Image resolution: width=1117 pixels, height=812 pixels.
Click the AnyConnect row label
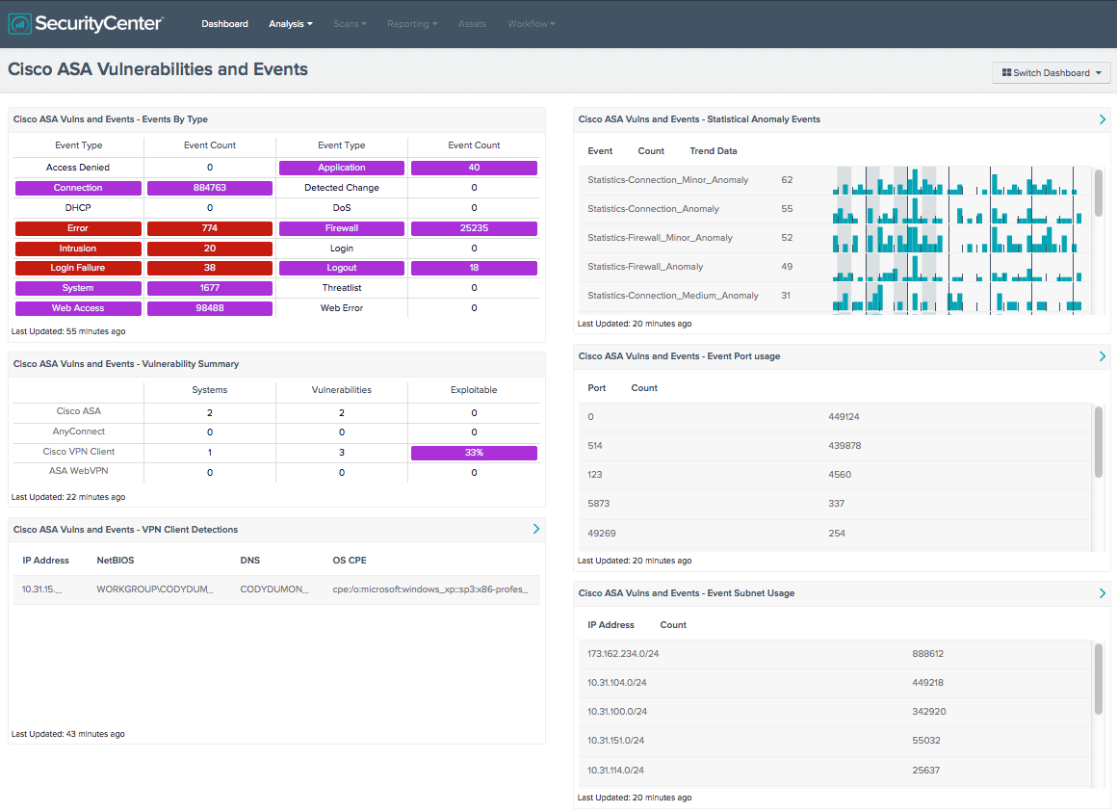(78, 432)
